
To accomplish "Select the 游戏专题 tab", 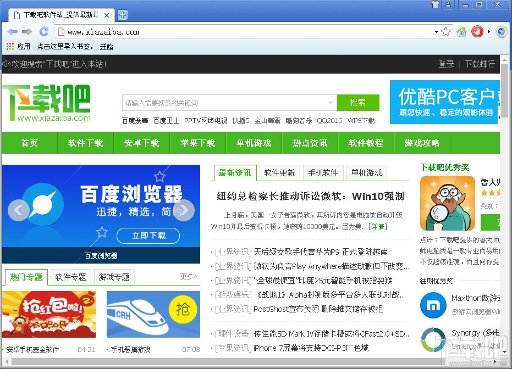I will point(114,277).
